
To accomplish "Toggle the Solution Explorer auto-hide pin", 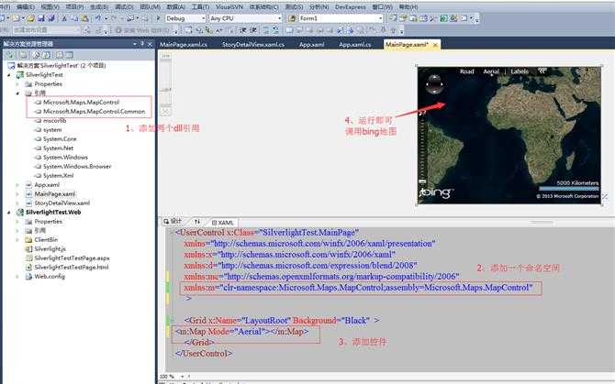I will (143, 44).
